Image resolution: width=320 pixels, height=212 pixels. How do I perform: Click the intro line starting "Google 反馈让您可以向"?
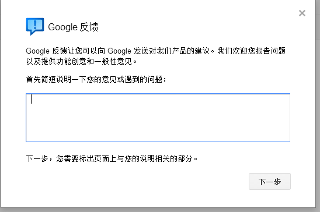156,51
